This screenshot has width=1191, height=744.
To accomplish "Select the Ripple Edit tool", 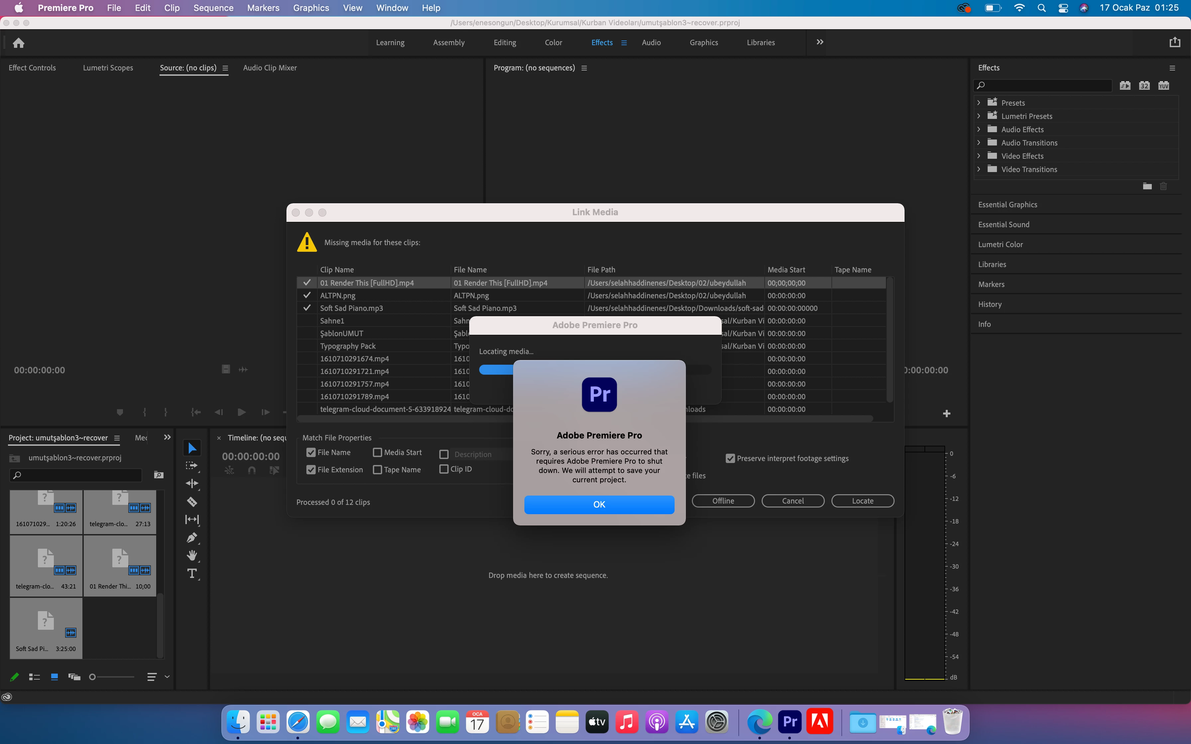I will [x=192, y=484].
